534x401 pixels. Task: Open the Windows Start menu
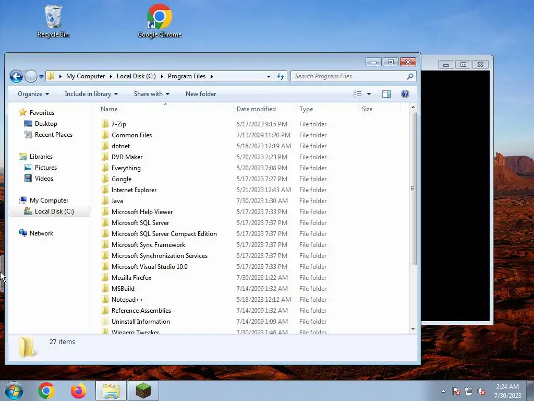point(14,391)
